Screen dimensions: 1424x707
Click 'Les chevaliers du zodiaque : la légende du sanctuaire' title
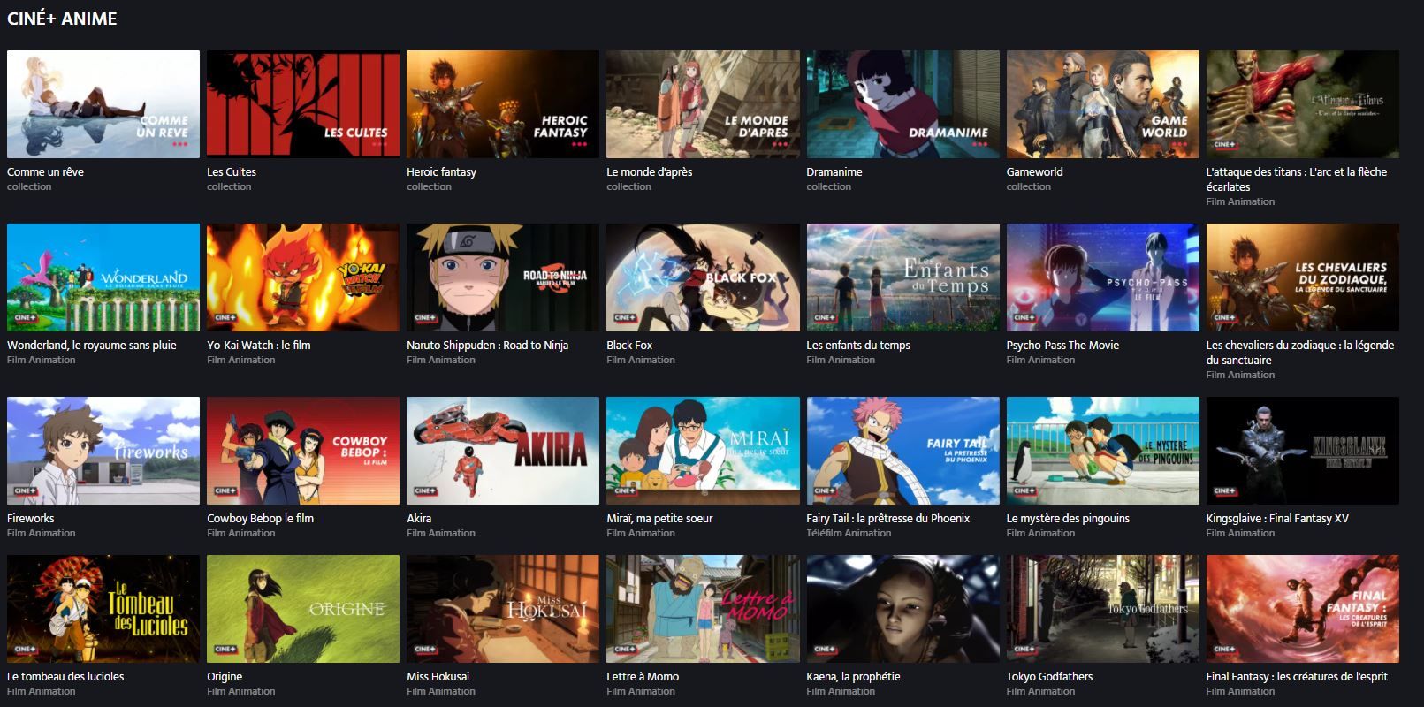pos(1300,353)
